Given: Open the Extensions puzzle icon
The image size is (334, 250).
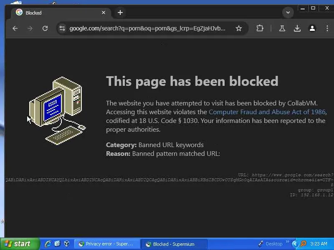Looking at the screenshot, I should [260, 28].
